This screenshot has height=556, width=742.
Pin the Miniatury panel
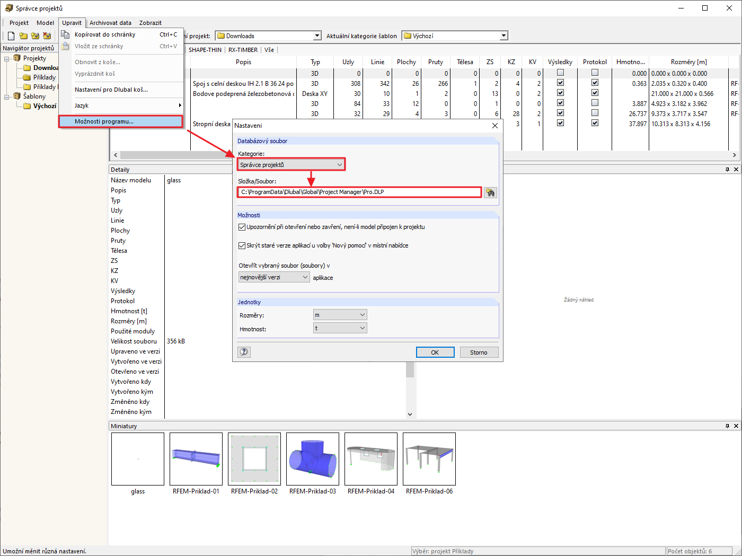pyautogui.click(x=727, y=426)
